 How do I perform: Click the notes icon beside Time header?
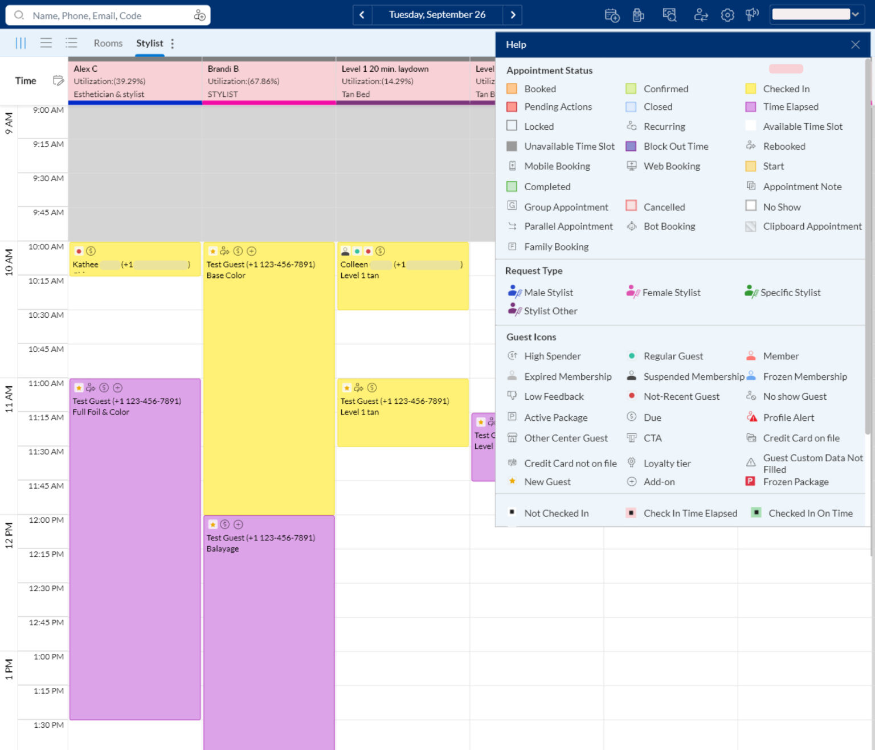pyautogui.click(x=58, y=80)
